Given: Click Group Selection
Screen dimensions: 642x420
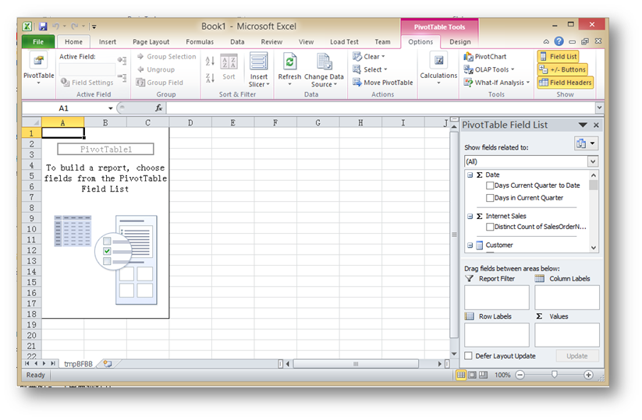Looking at the screenshot, I should pyautogui.click(x=167, y=57).
